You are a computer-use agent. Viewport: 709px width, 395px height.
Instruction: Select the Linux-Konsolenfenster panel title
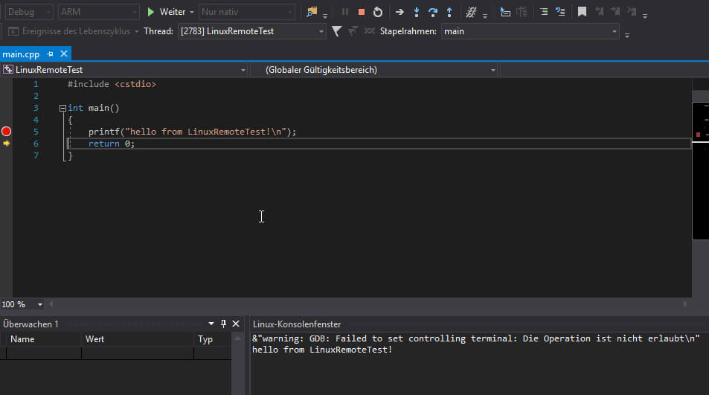297,324
